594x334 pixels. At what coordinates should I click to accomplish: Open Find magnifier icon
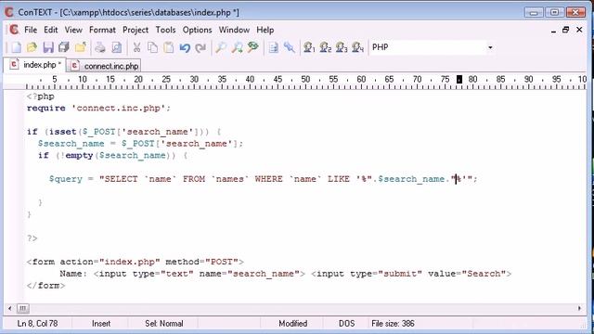[x=221, y=47]
